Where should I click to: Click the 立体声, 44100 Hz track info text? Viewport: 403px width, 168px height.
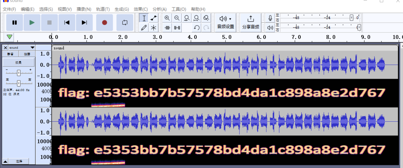pos(16,90)
